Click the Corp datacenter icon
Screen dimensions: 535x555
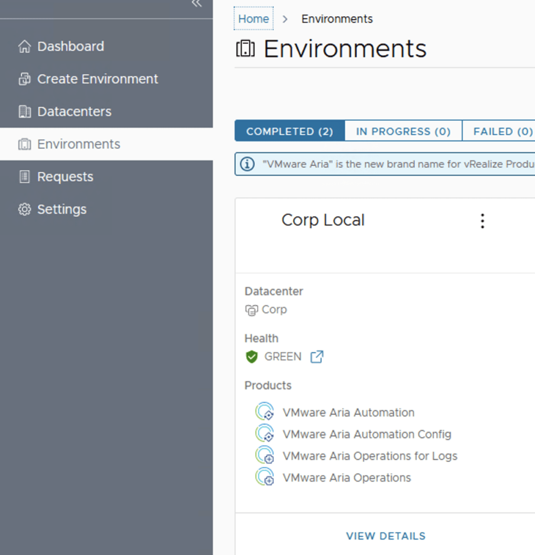[252, 310]
